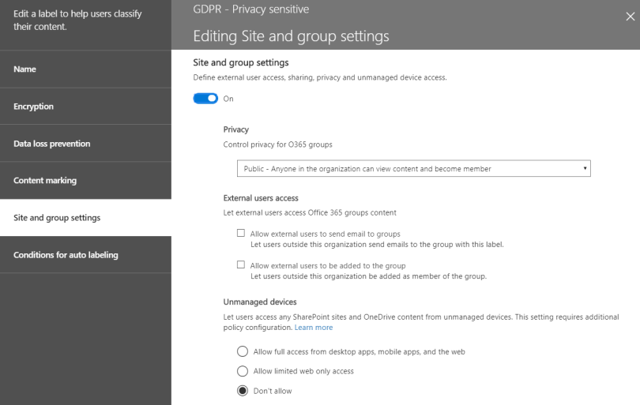
Task: Close the label editing panel
Action: click(x=630, y=17)
